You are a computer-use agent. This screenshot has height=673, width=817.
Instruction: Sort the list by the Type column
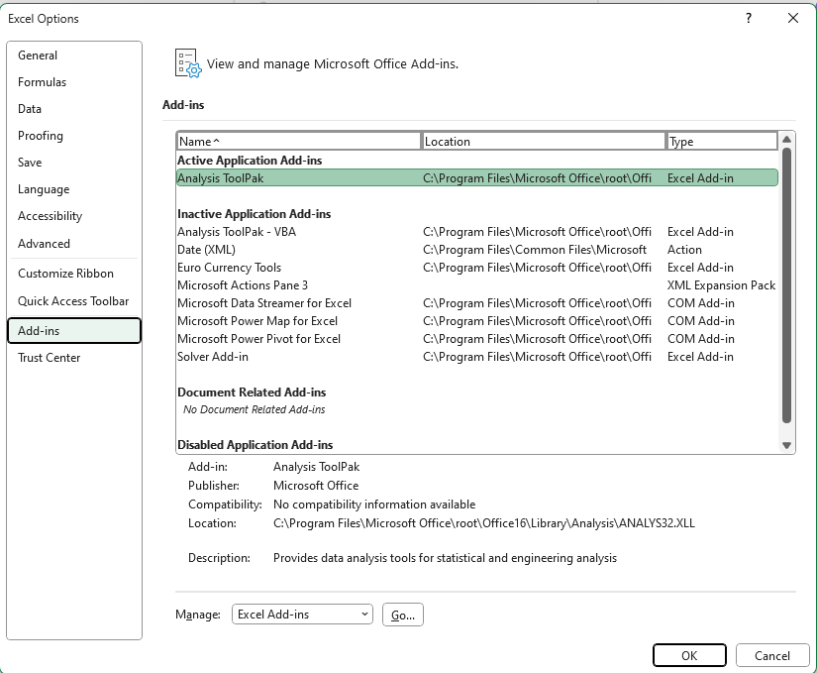(x=723, y=140)
